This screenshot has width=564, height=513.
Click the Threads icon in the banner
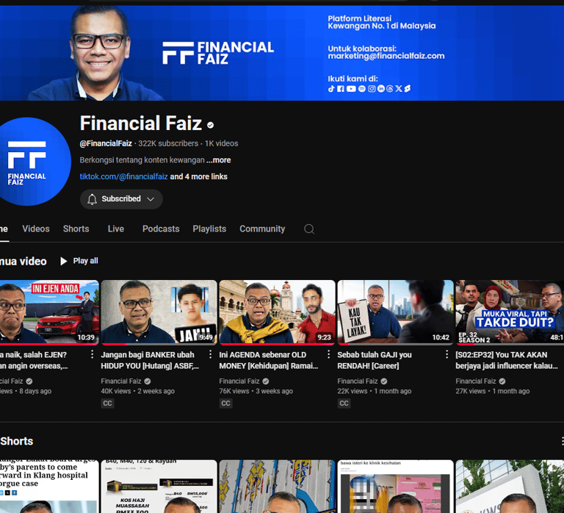pyautogui.click(x=389, y=88)
